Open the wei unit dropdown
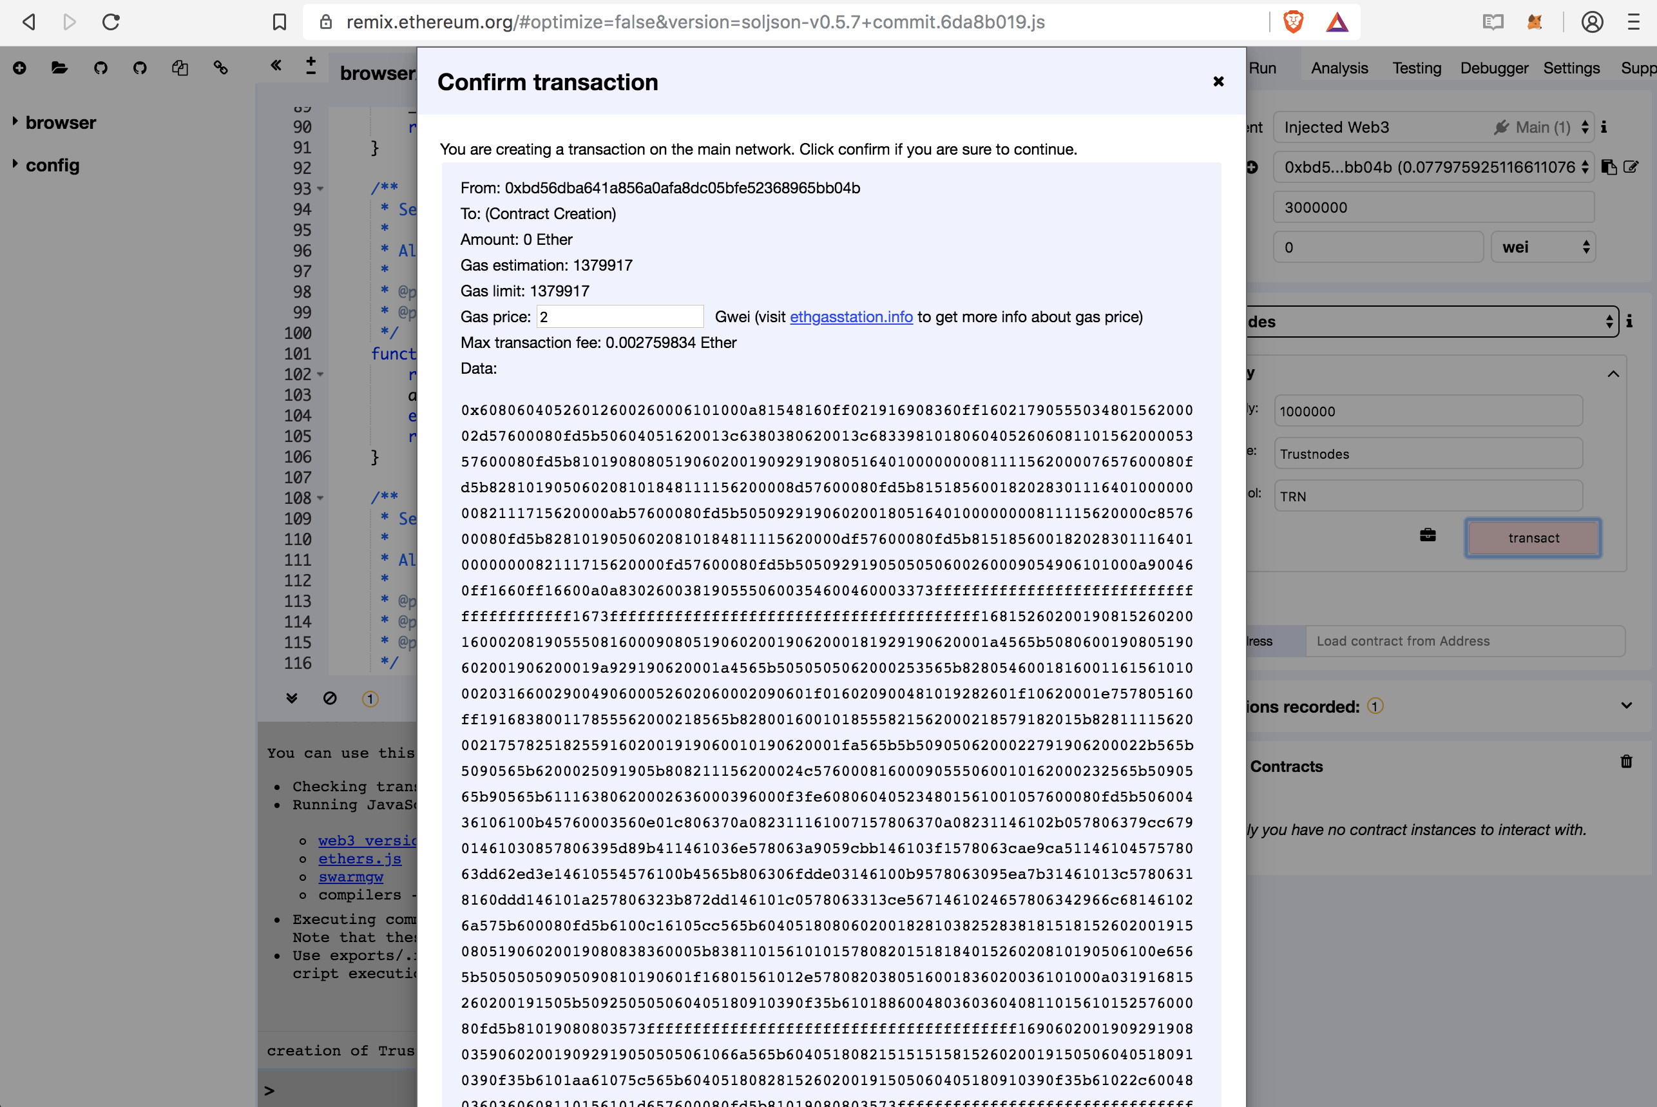Screen dimensions: 1657x1107 click(x=1543, y=247)
